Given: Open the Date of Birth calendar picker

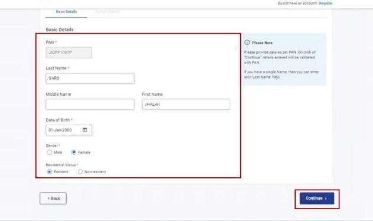Looking at the screenshot, I should [x=85, y=130].
